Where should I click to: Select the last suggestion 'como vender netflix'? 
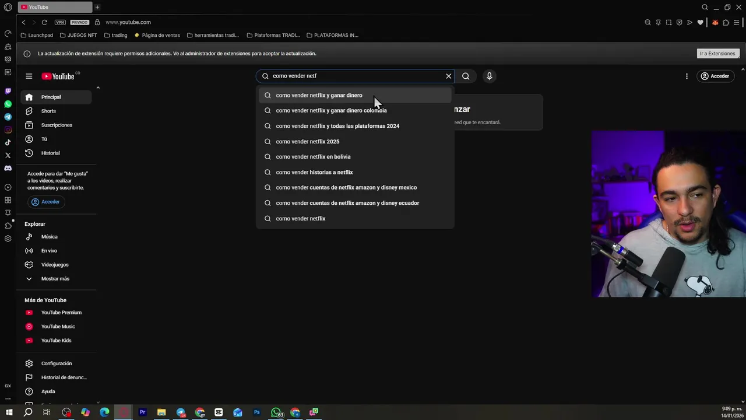pos(355,218)
